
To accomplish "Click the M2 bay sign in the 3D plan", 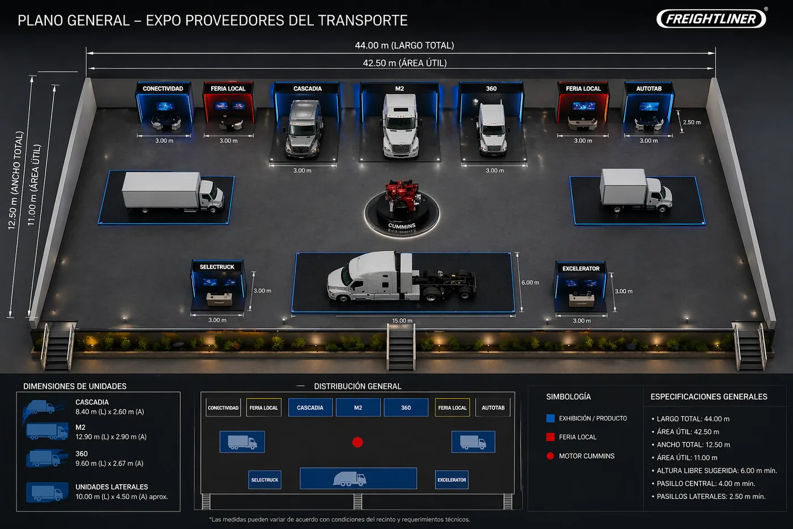I will [400, 88].
